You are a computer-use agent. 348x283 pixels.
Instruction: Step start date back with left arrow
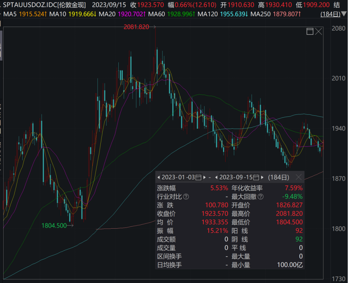[159, 177]
